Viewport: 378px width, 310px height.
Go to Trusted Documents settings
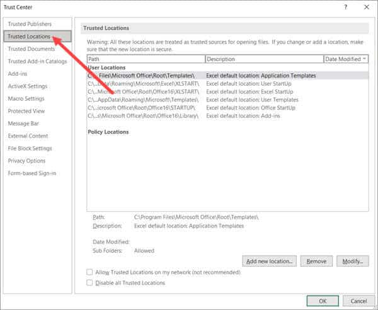click(x=31, y=49)
